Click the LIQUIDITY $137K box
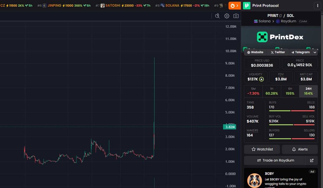323x188 pixels. 255,77
